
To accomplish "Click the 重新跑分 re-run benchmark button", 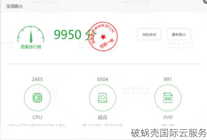I will pos(179,34).
